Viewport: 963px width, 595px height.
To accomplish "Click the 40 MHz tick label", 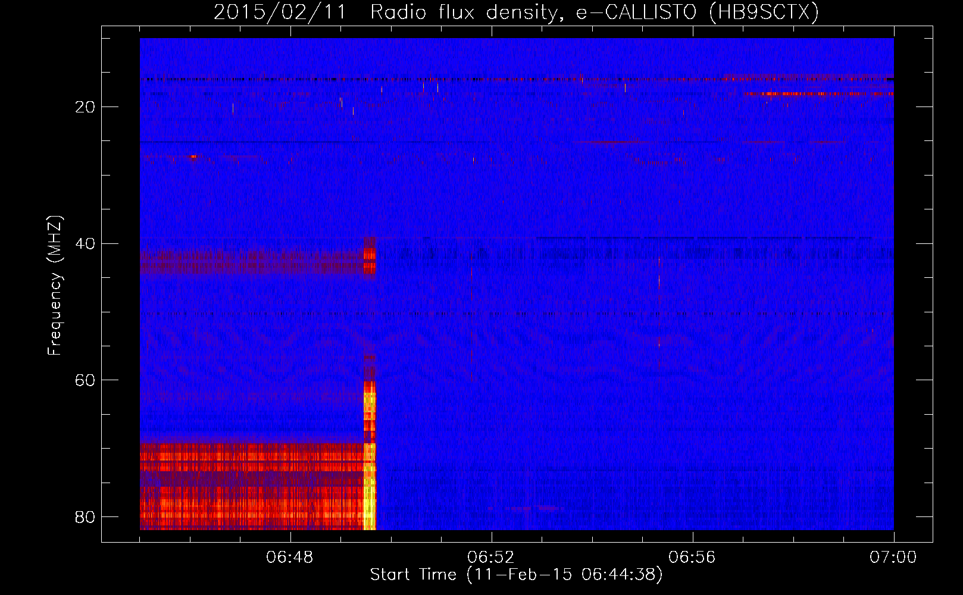I will click(85, 243).
